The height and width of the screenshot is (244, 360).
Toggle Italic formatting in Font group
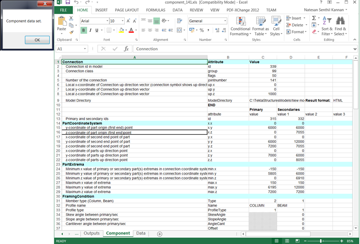90,30
